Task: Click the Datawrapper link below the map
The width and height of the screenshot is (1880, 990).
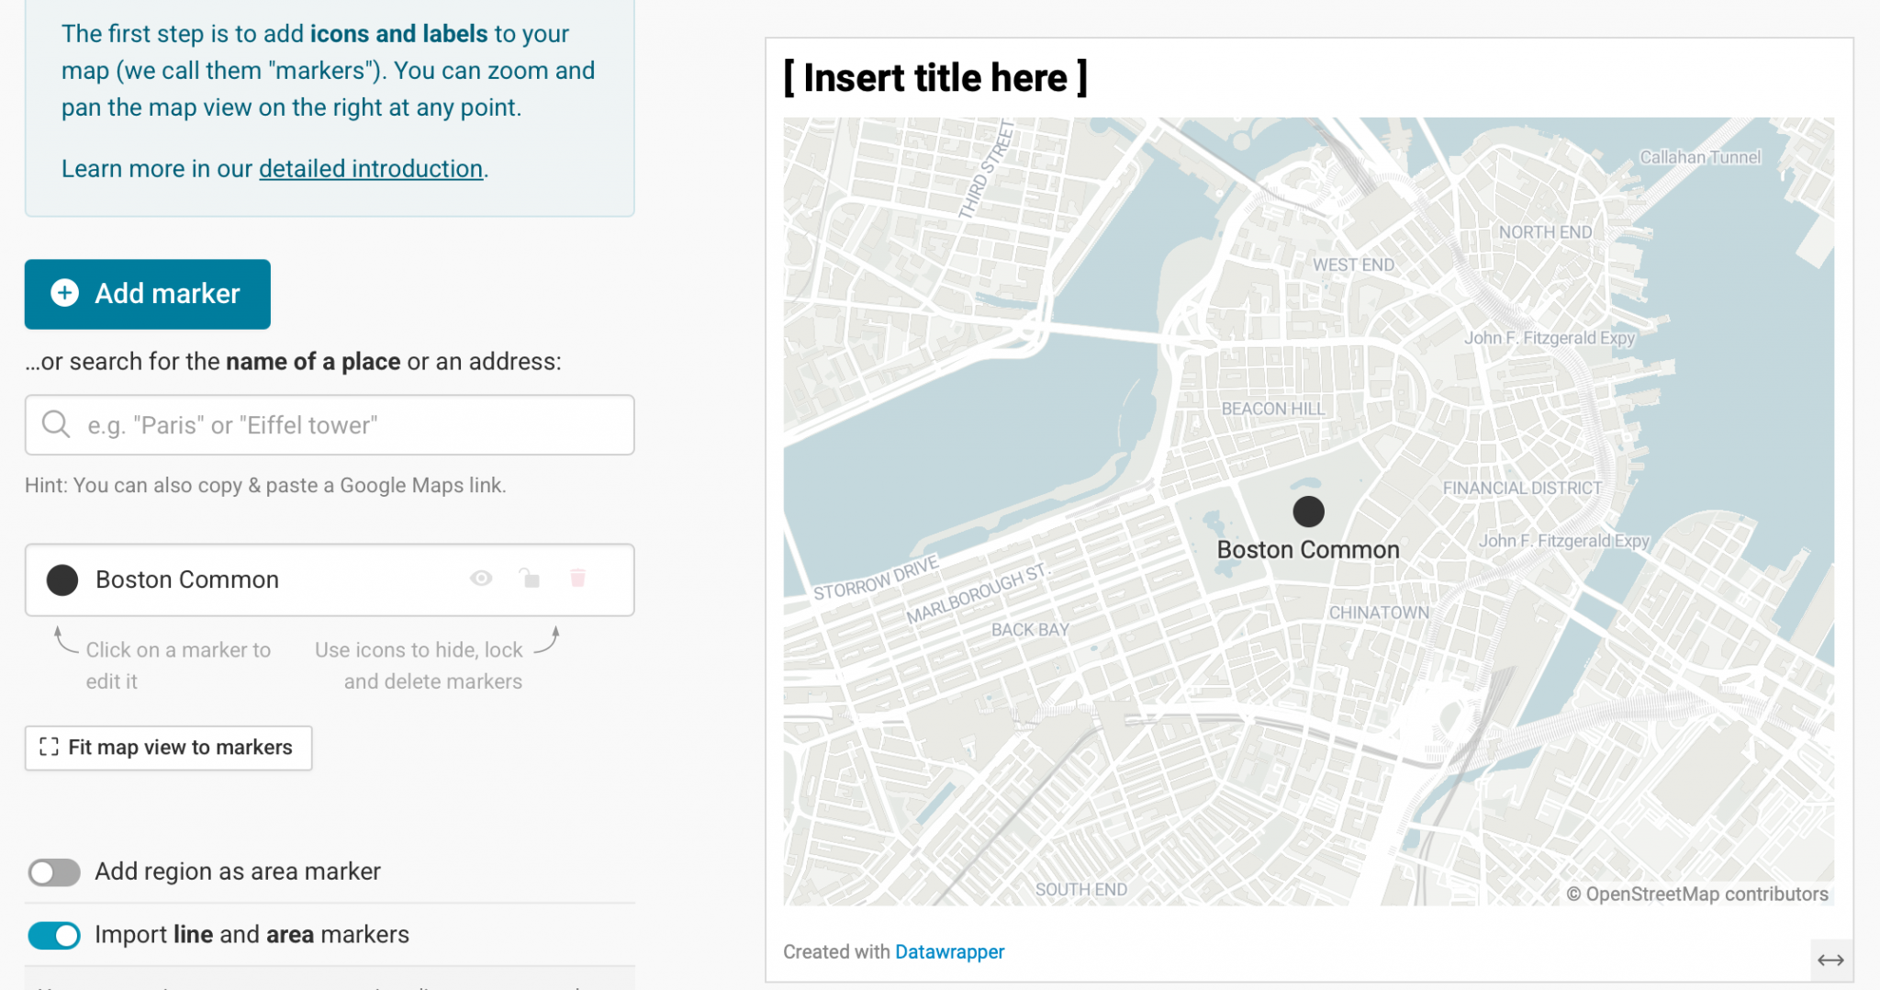Action: (949, 951)
